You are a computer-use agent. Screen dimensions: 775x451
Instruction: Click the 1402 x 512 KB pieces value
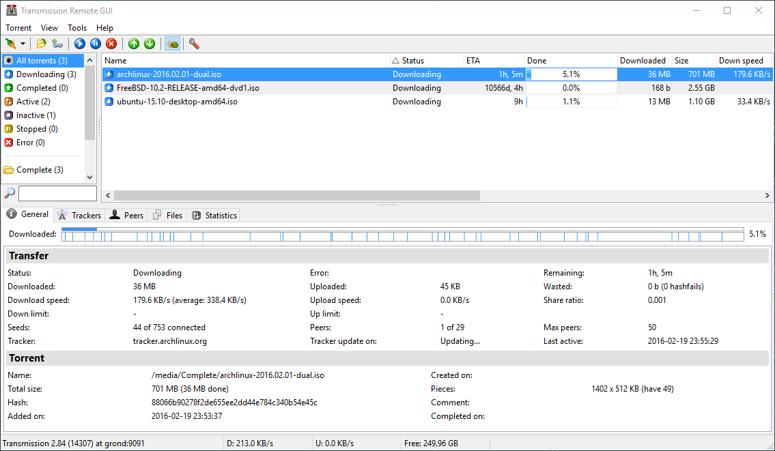coord(632,390)
